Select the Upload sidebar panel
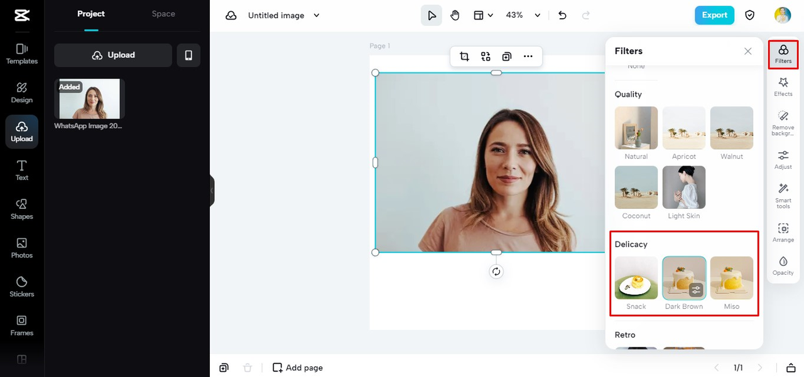The width and height of the screenshot is (804, 377). click(x=21, y=131)
